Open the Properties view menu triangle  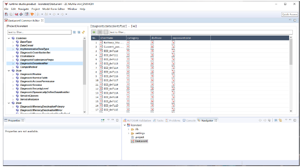click(x=108, y=120)
